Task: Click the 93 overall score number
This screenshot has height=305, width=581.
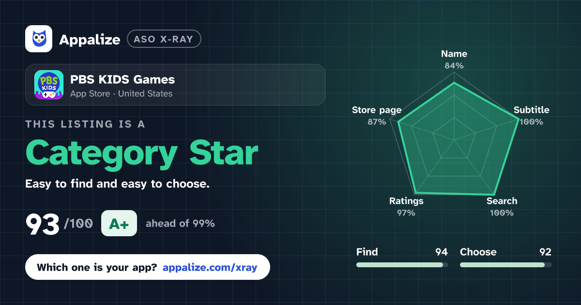Action: click(x=43, y=224)
